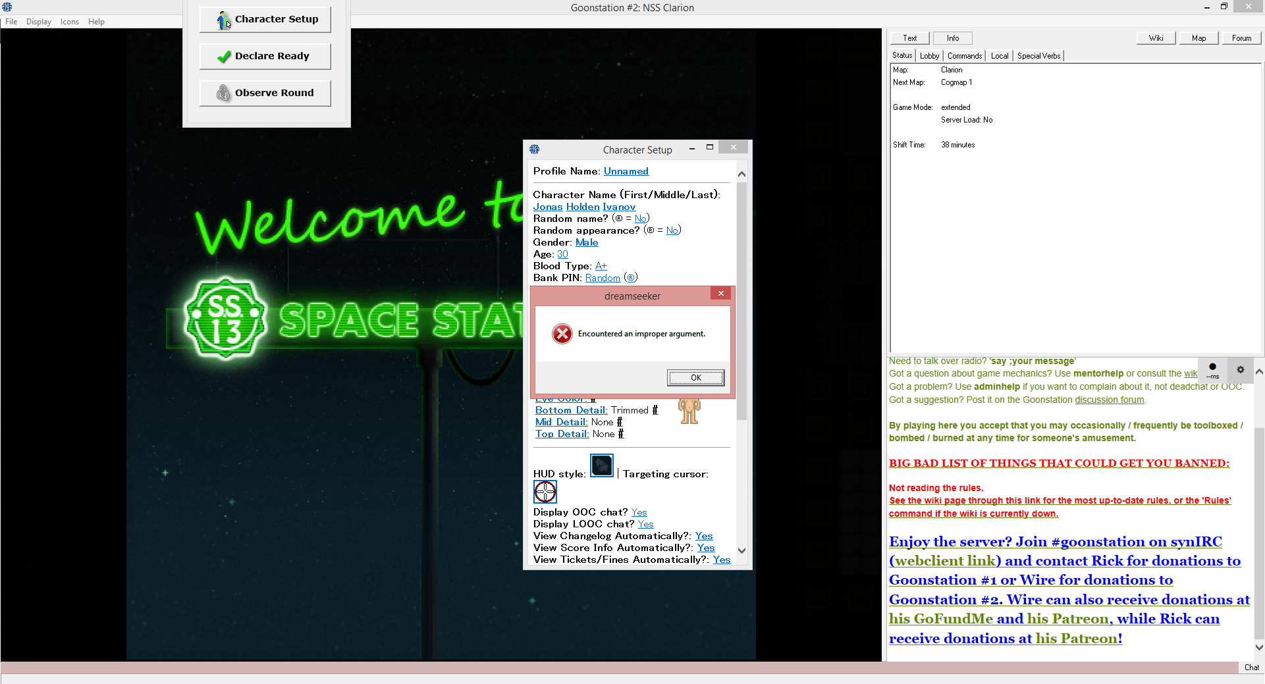Click the targeting cursor crosshair icon

545,492
